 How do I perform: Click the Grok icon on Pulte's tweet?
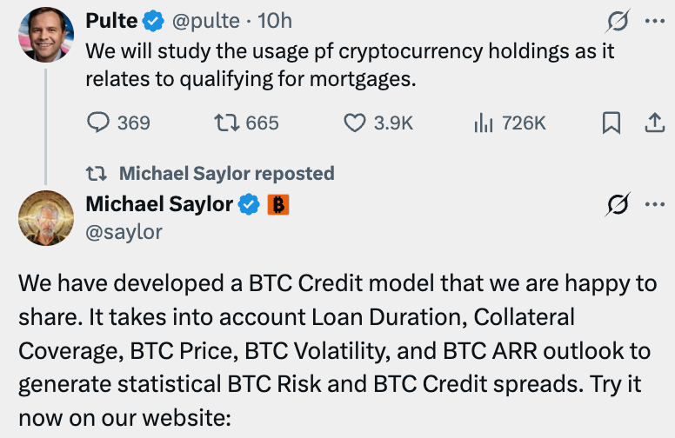pyautogui.click(x=618, y=21)
